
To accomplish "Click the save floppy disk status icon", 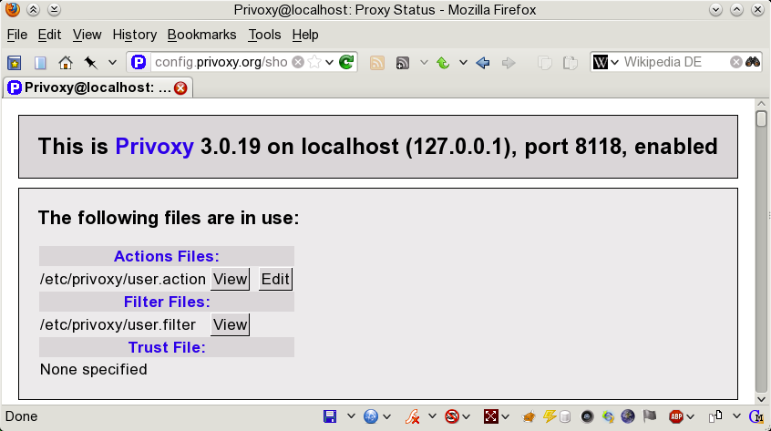I will pos(330,416).
